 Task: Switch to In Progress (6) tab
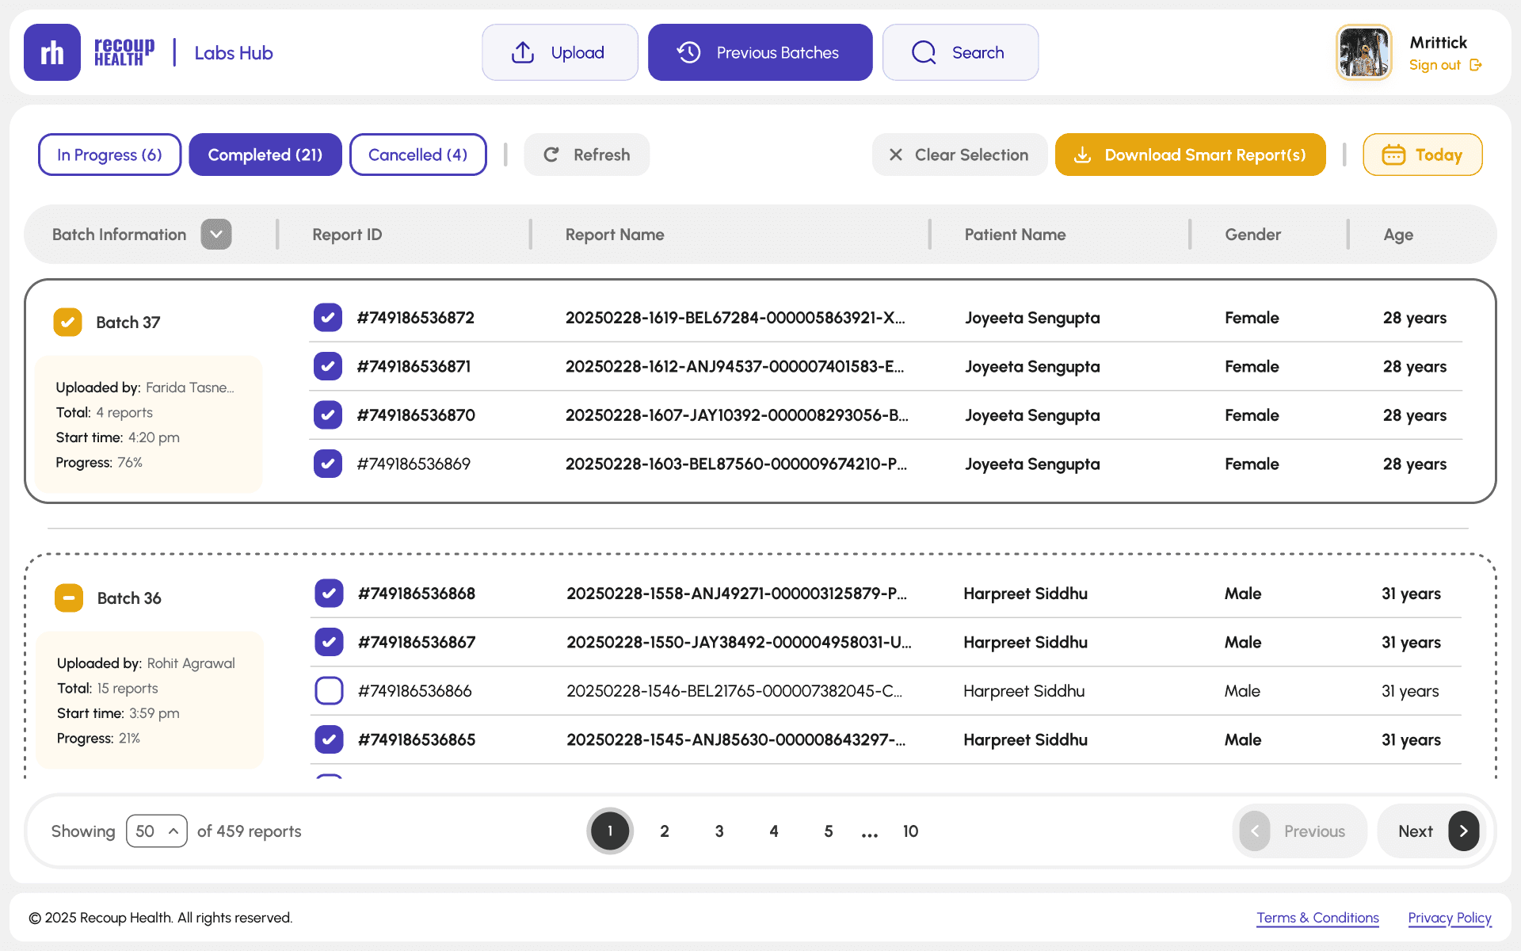tap(109, 155)
